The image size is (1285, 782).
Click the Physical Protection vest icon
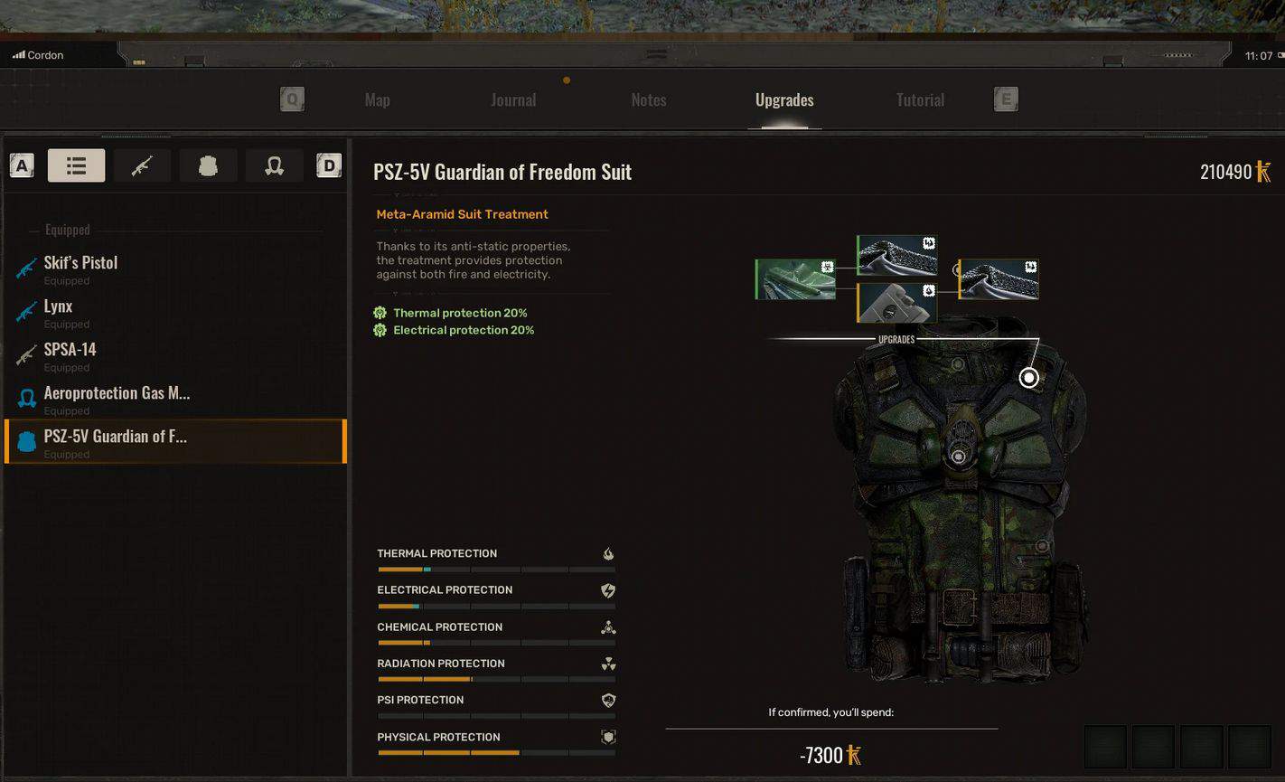607,736
